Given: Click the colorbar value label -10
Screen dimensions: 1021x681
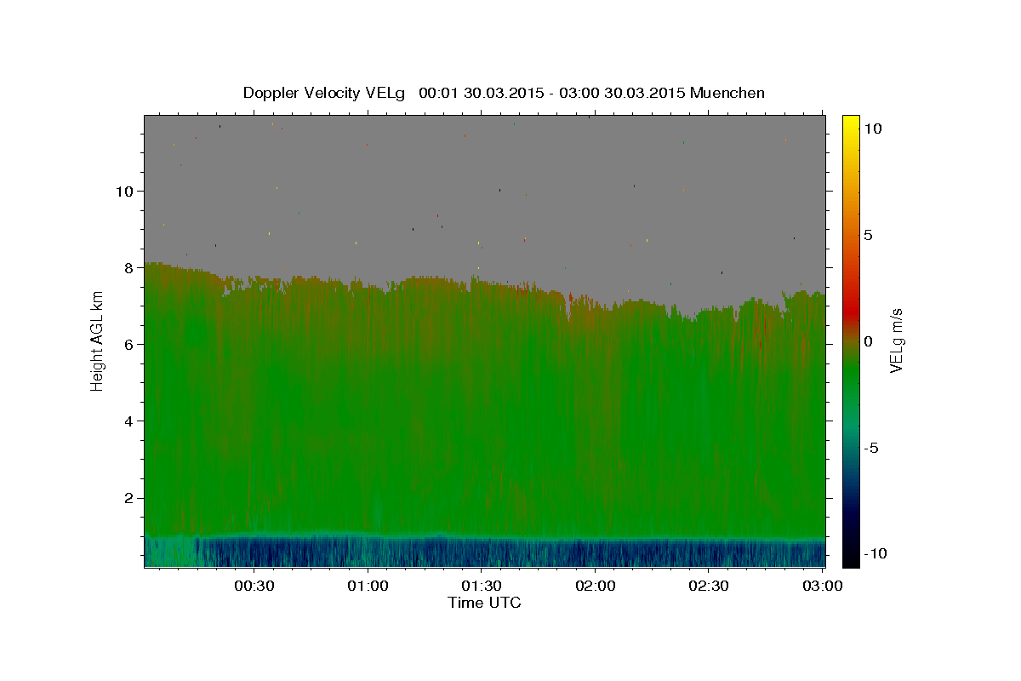Looking at the screenshot, I should [875, 553].
